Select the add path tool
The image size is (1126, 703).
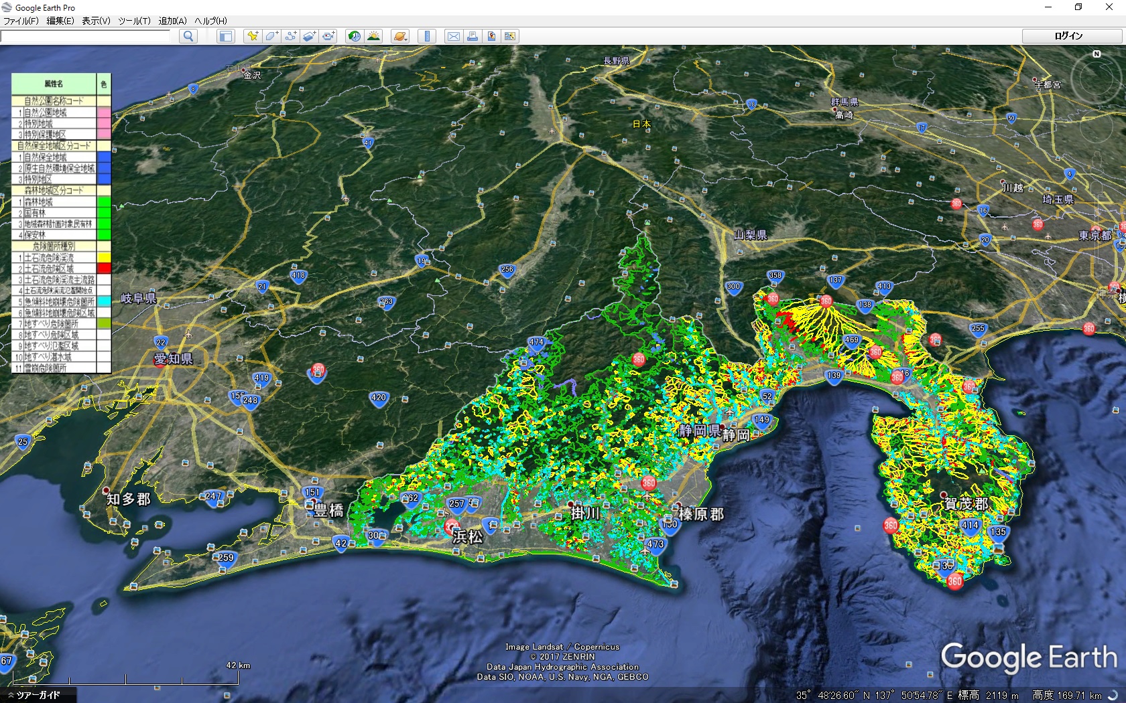[x=290, y=36]
